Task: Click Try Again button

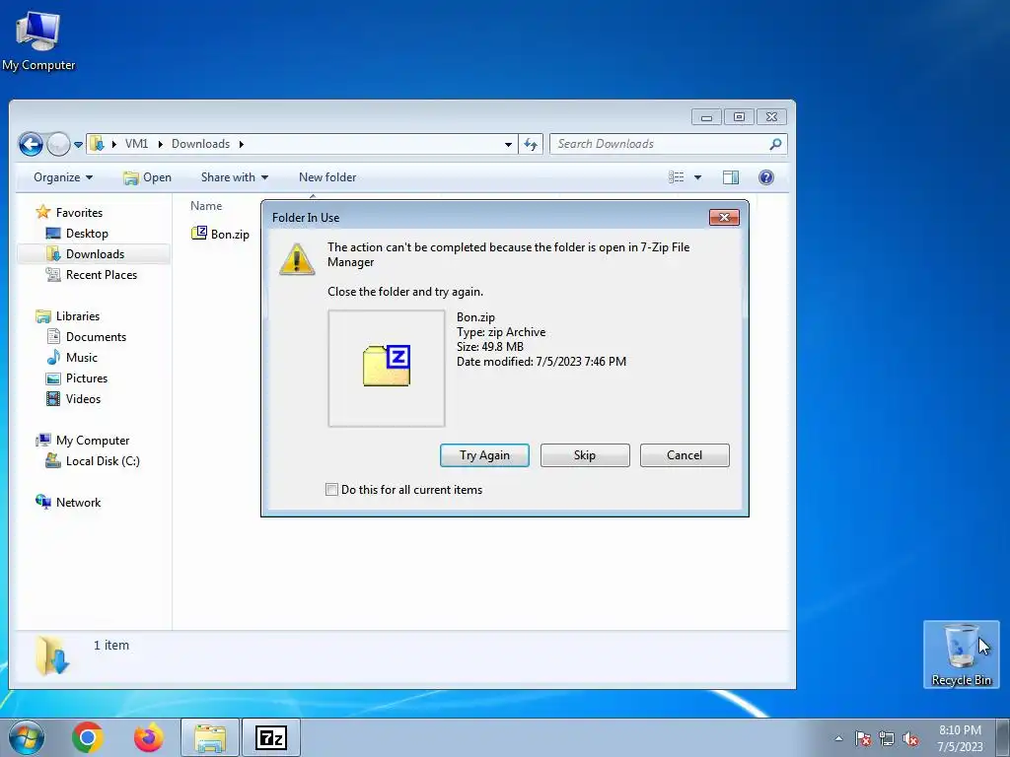Action: pyautogui.click(x=484, y=455)
